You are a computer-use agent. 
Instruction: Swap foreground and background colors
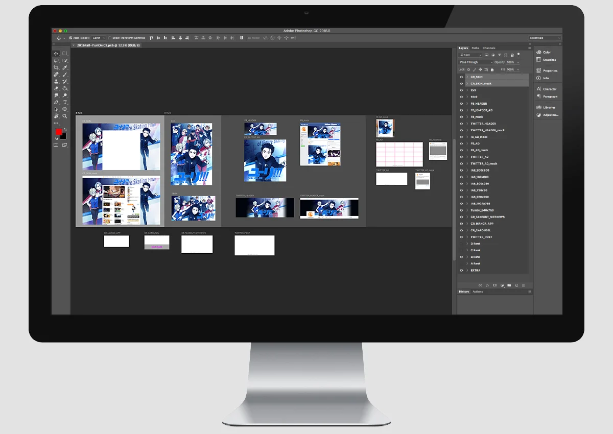64,129
